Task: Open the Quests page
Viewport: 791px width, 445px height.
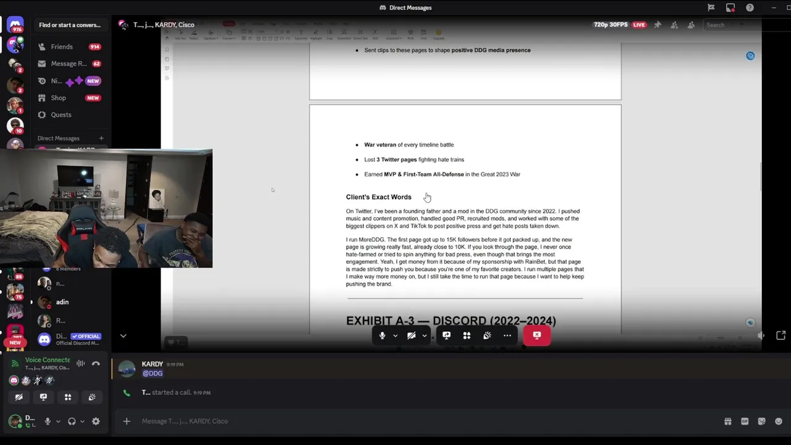Action: coord(69,115)
